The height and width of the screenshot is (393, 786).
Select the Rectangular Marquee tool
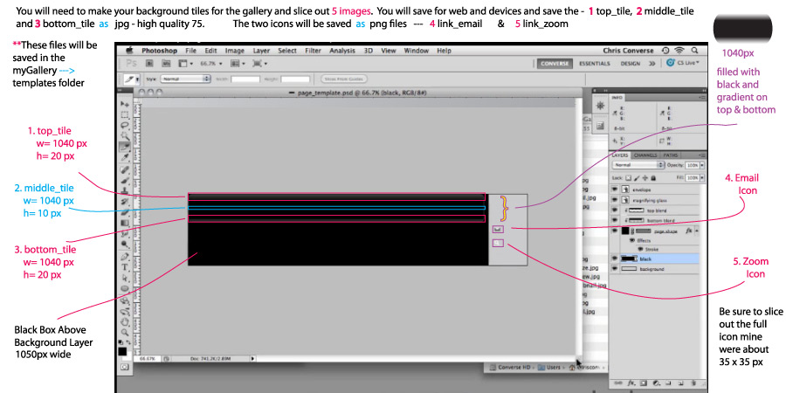click(124, 114)
